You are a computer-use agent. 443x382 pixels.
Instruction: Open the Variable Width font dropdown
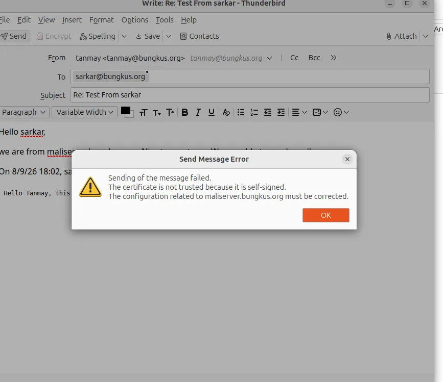coord(84,112)
